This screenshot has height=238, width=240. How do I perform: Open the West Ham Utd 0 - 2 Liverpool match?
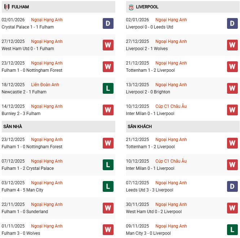pos(154,212)
